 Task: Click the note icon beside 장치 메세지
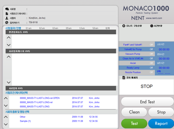pyautogui.click(x=124, y=78)
